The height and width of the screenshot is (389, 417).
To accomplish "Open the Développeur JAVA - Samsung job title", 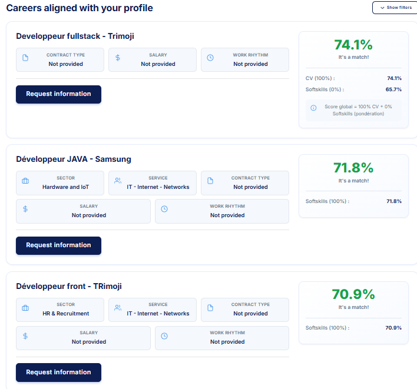I will pyautogui.click(x=74, y=159).
